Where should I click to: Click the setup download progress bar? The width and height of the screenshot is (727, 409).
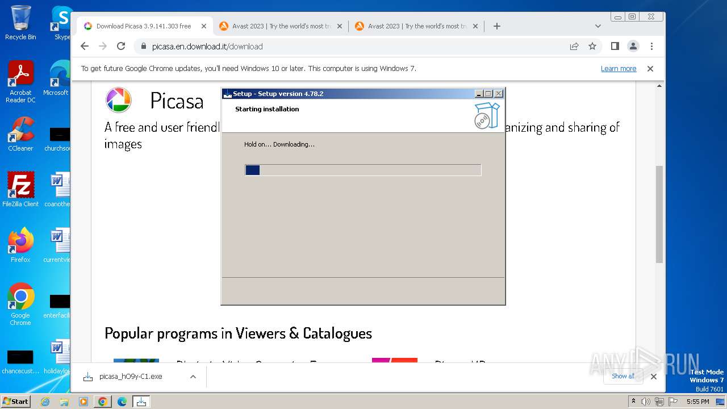[x=363, y=170]
